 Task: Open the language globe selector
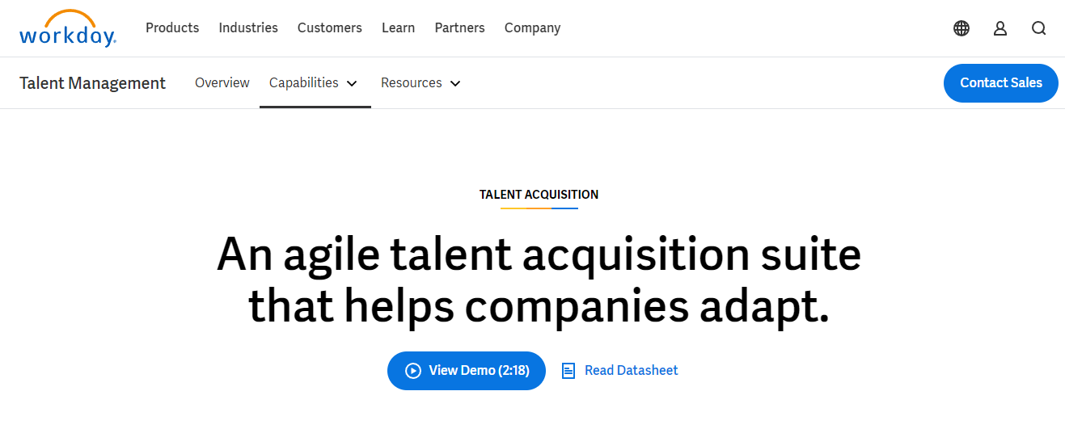point(961,28)
